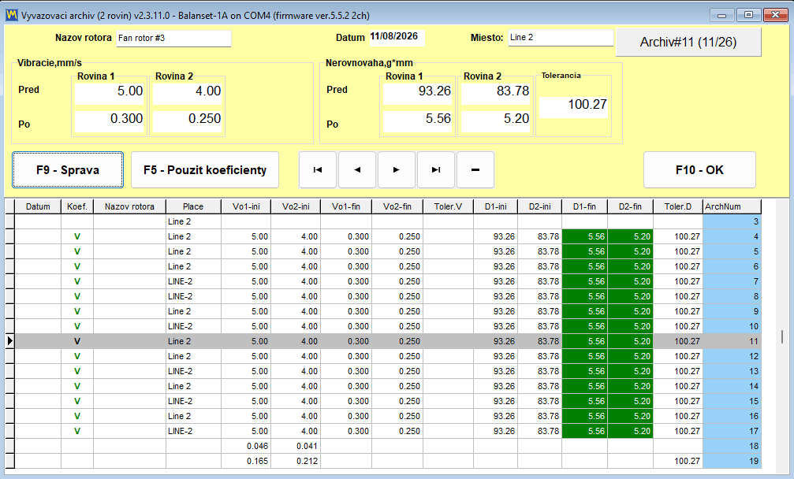Click Toler.D value in row 8

[678, 296]
